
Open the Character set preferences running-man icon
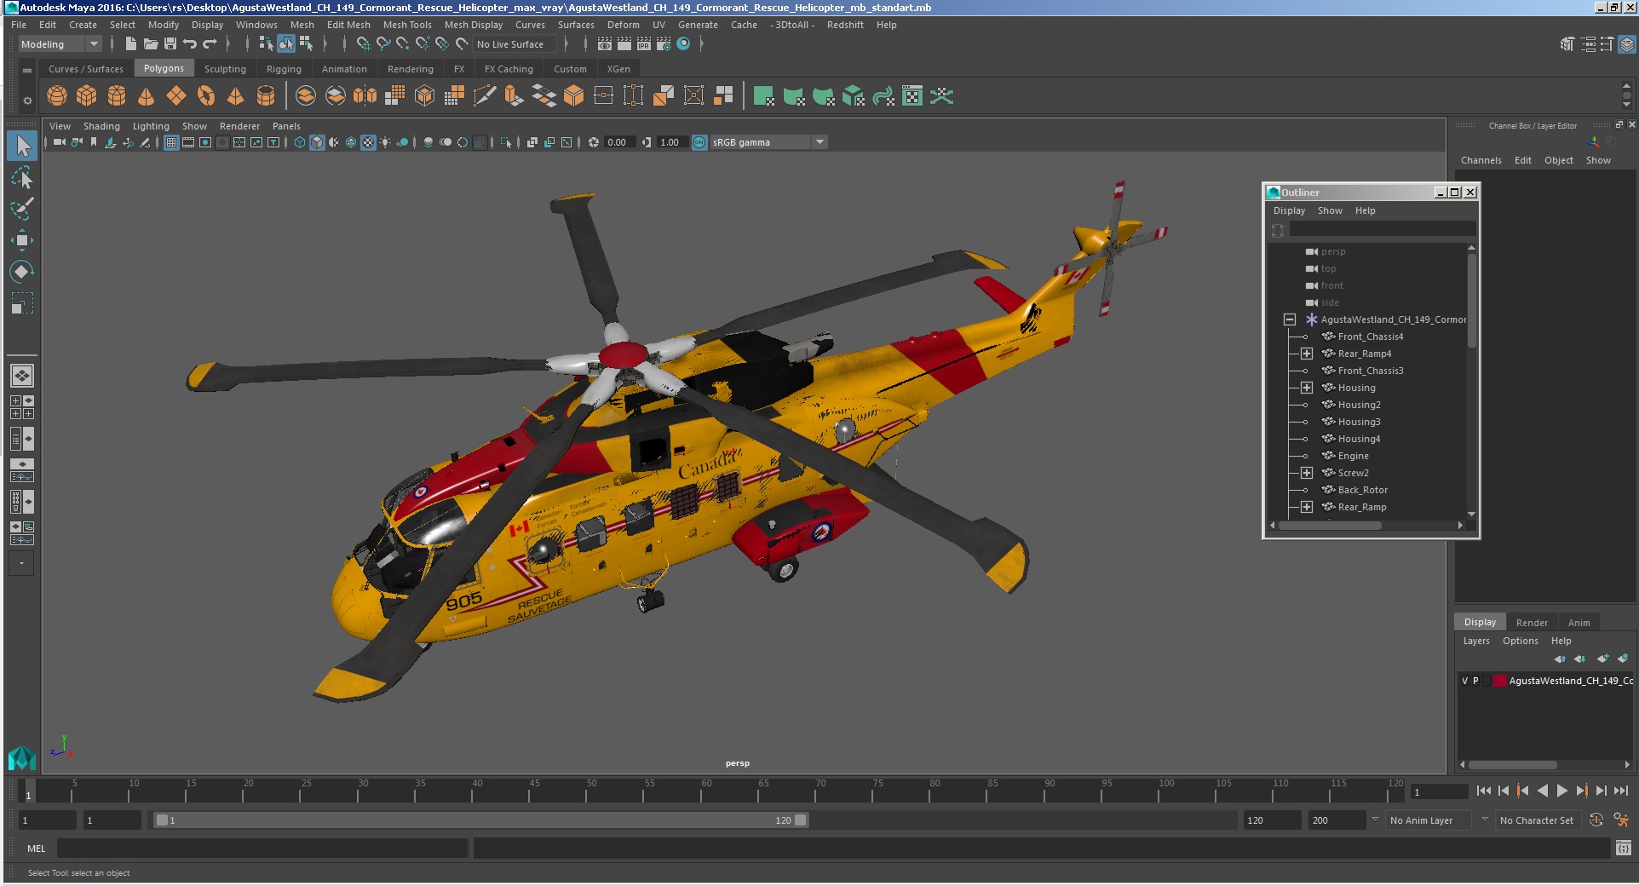[1621, 820]
